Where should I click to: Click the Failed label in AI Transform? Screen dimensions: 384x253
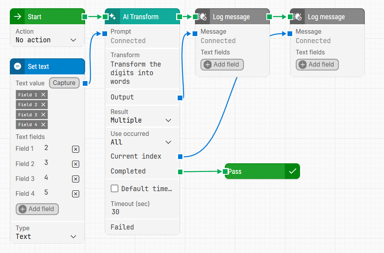point(122,227)
